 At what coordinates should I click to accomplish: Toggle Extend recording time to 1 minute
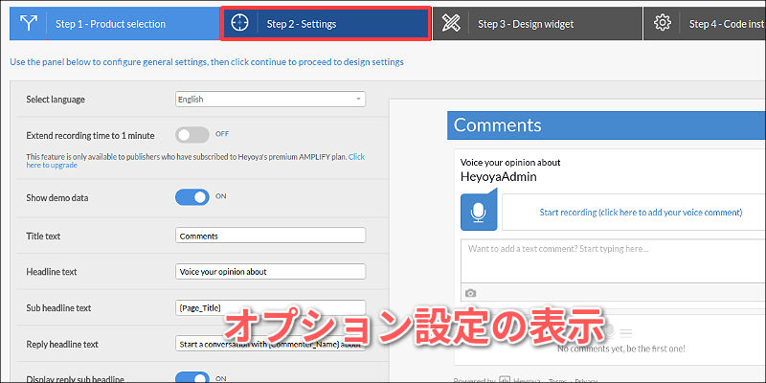[192, 135]
